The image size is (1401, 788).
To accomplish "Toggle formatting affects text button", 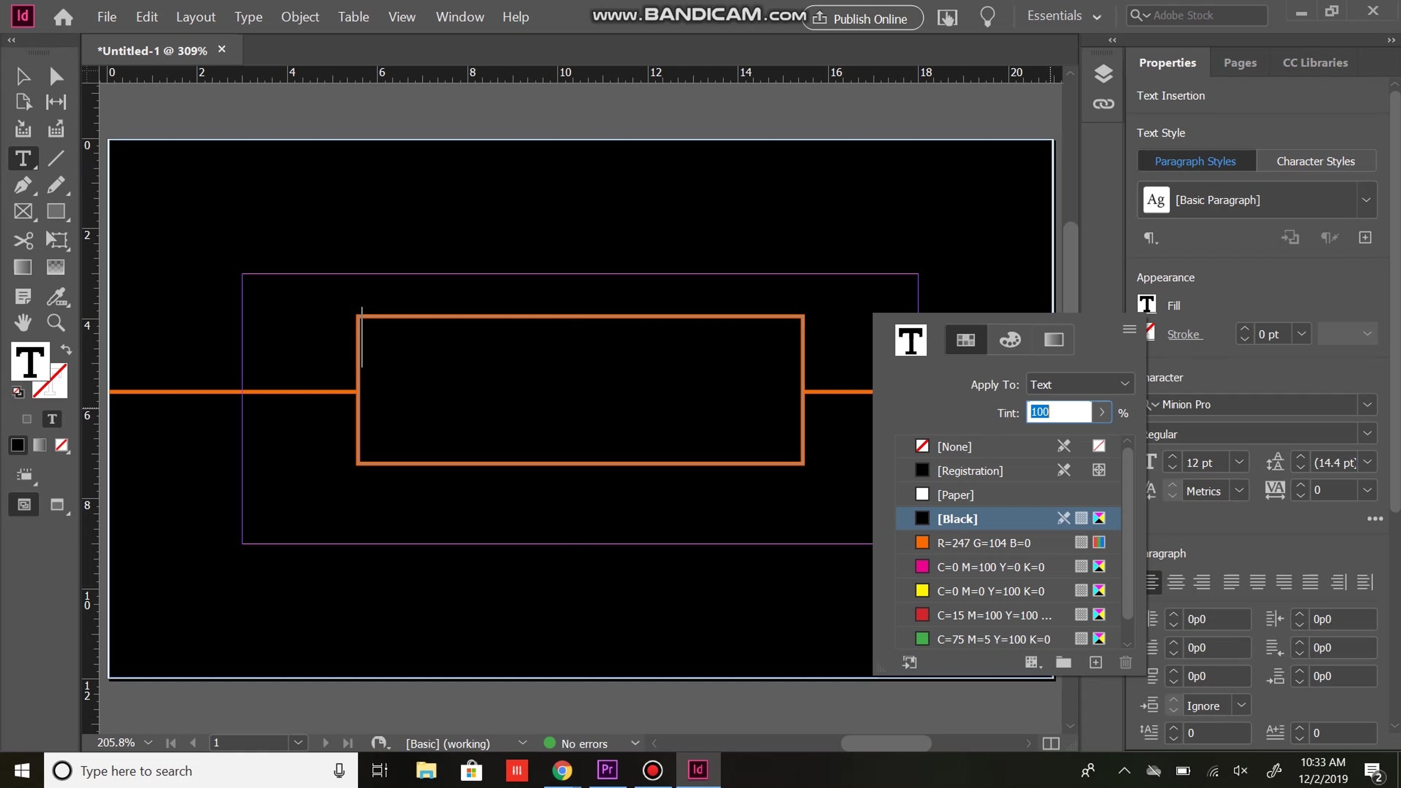I will click(x=52, y=419).
